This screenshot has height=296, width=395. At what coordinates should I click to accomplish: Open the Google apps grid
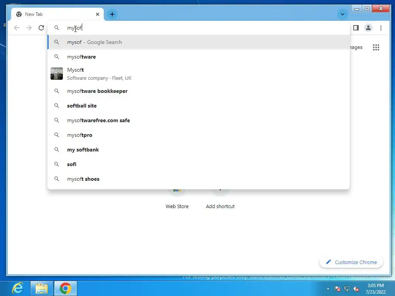click(376, 47)
